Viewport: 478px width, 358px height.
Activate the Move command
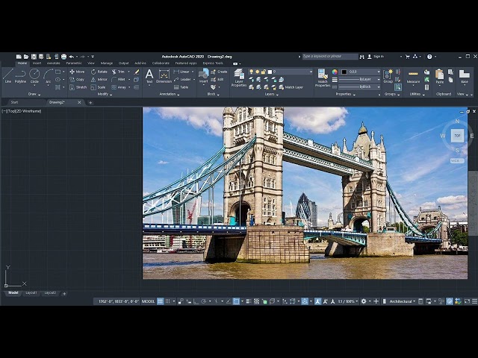click(x=77, y=72)
